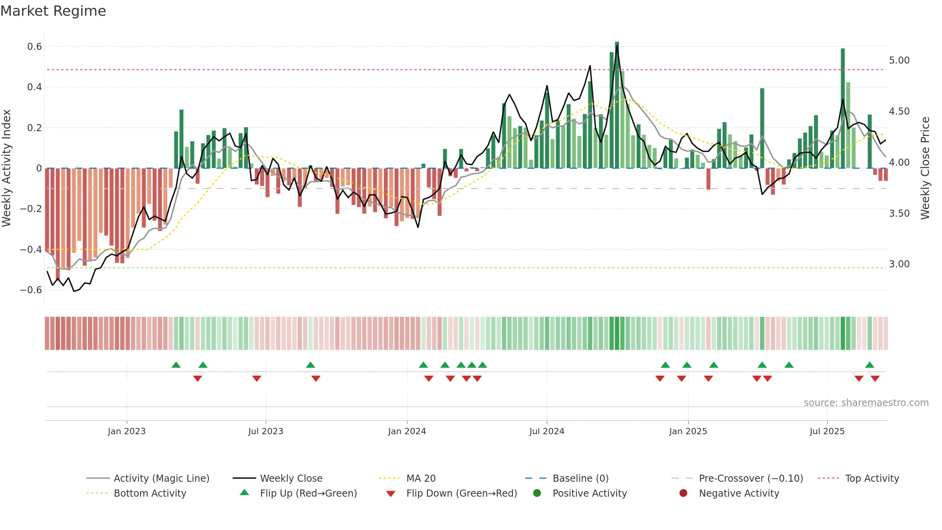Click the Jul 2024 axis label

pyautogui.click(x=547, y=431)
